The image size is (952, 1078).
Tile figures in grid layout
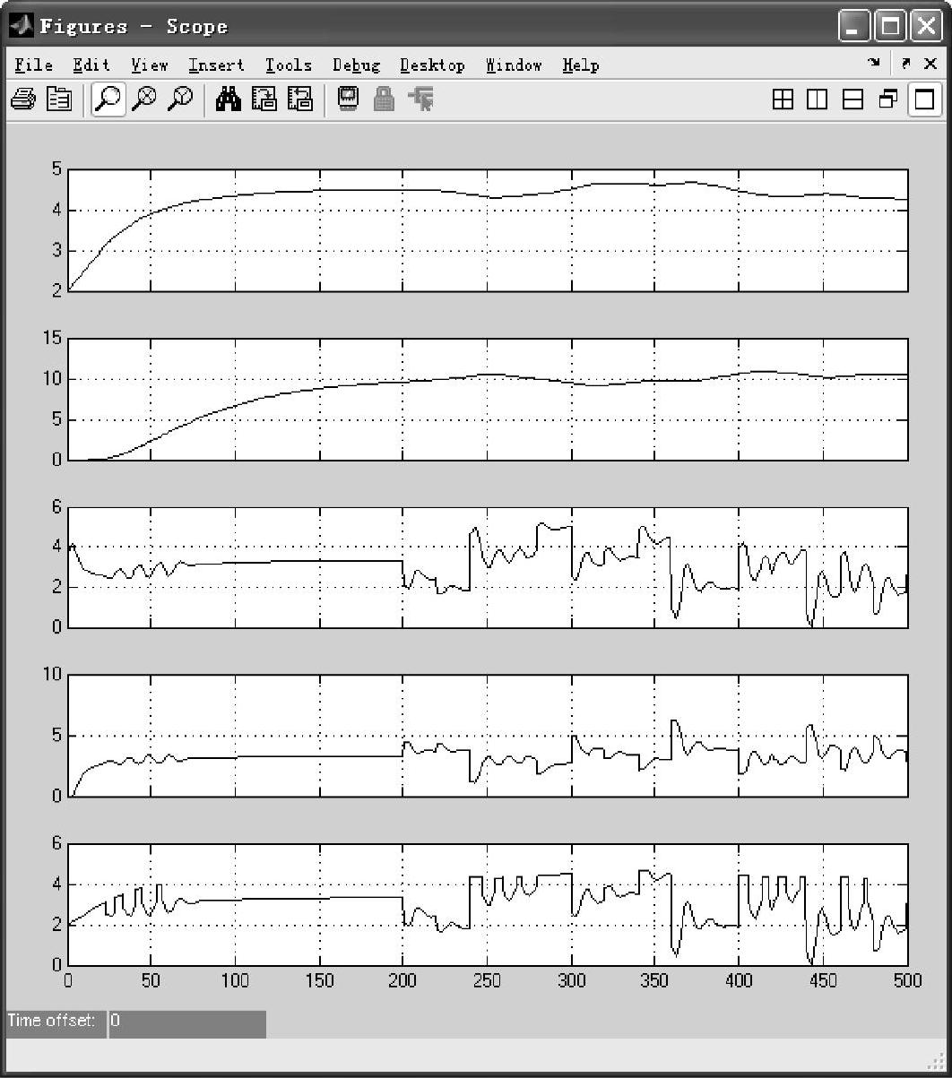783,99
